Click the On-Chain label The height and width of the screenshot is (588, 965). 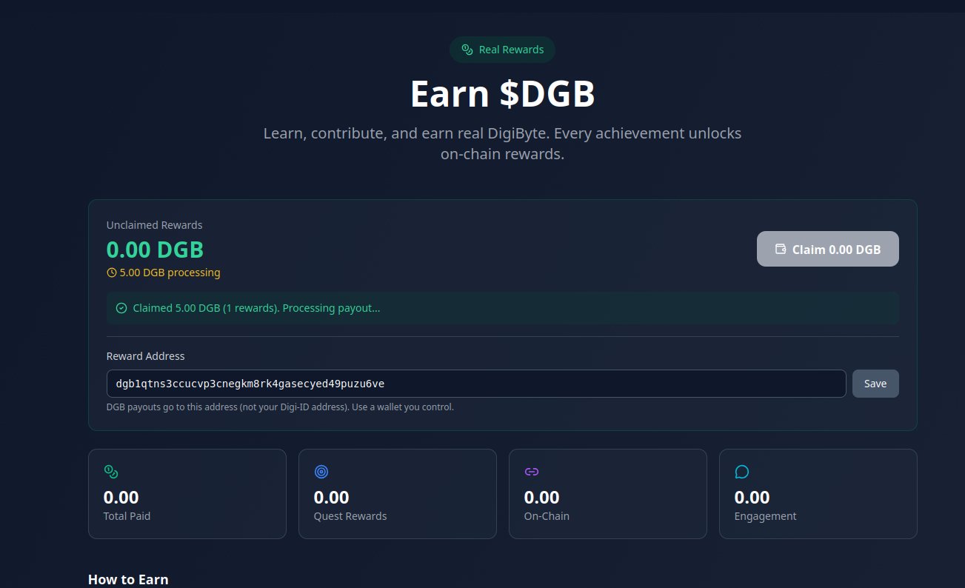click(547, 516)
